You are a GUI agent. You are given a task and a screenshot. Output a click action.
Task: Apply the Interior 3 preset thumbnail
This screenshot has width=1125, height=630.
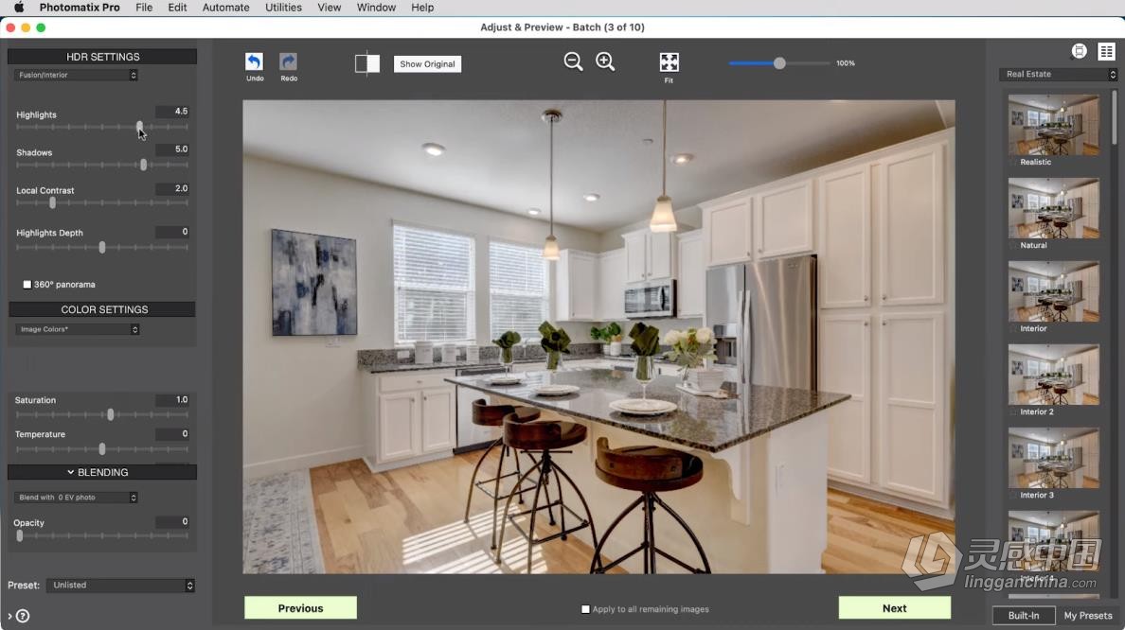coord(1053,457)
